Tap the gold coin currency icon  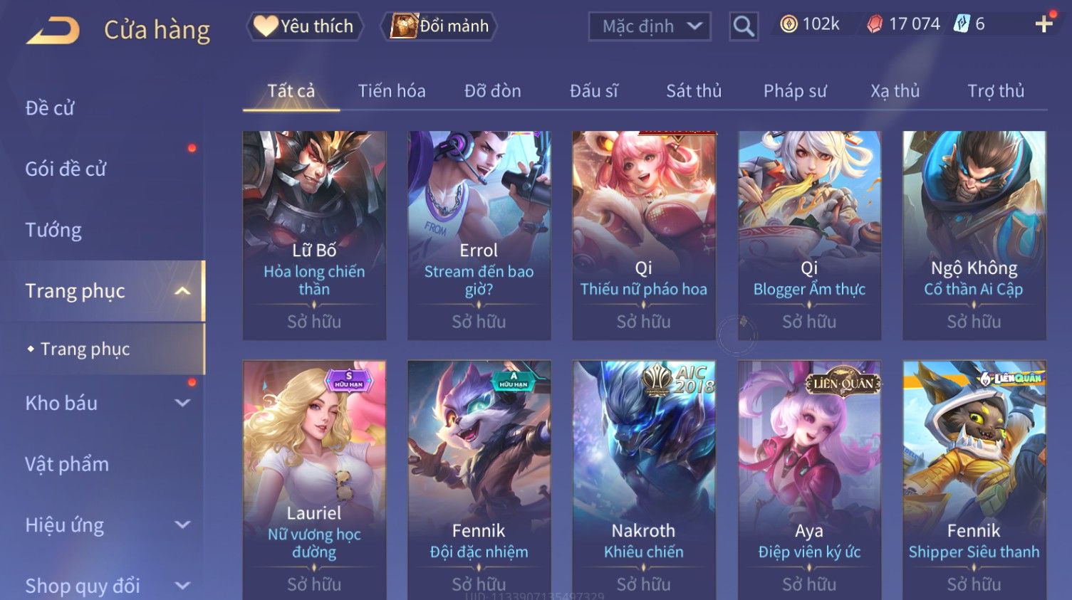(789, 25)
